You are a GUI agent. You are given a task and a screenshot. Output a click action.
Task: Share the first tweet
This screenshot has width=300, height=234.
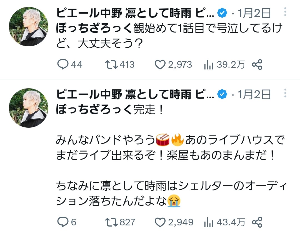[257, 65]
